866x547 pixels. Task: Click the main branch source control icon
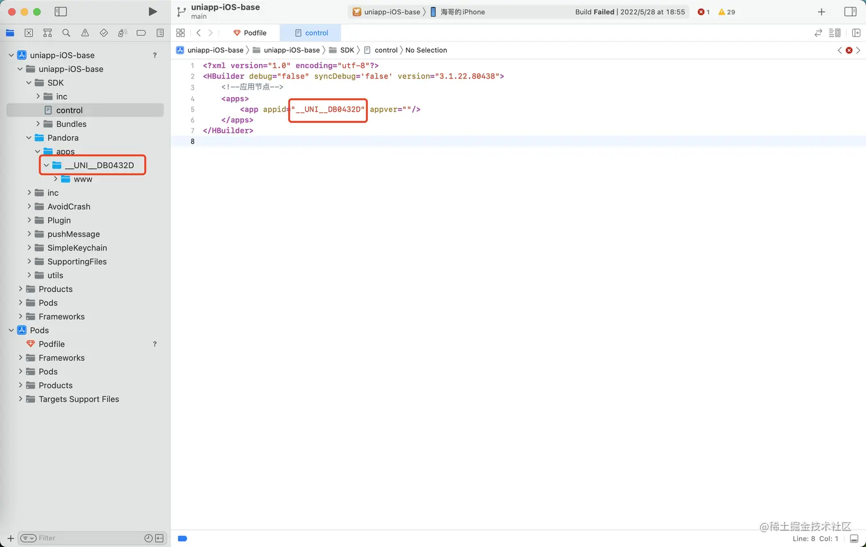tap(181, 11)
